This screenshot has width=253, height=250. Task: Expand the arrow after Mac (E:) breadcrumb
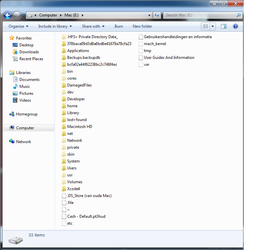(83, 15)
